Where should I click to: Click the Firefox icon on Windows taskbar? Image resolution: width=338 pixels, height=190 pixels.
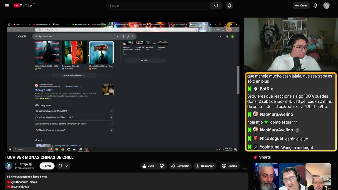pos(51,150)
